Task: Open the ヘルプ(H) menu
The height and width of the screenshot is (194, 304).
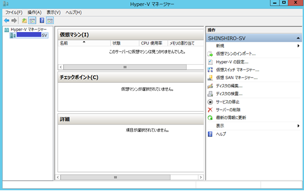Action: pos(73,13)
